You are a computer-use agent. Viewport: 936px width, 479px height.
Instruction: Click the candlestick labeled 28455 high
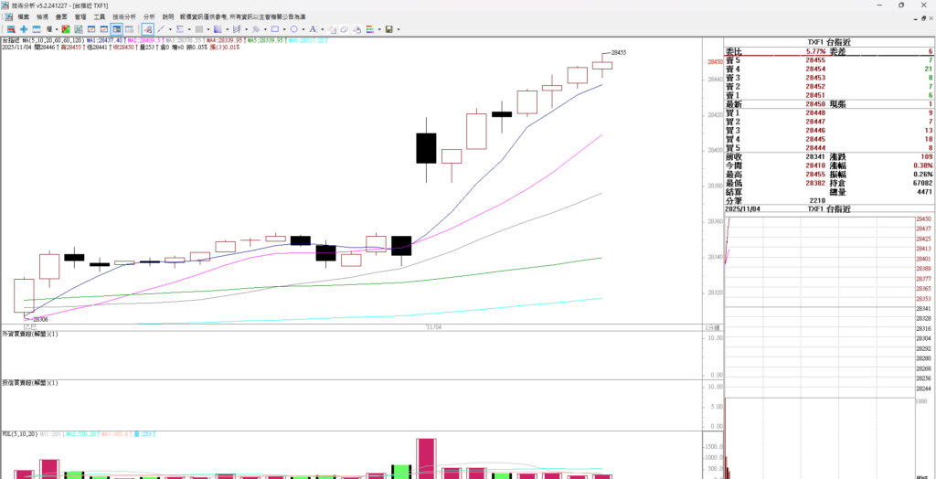[x=601, y=65]
